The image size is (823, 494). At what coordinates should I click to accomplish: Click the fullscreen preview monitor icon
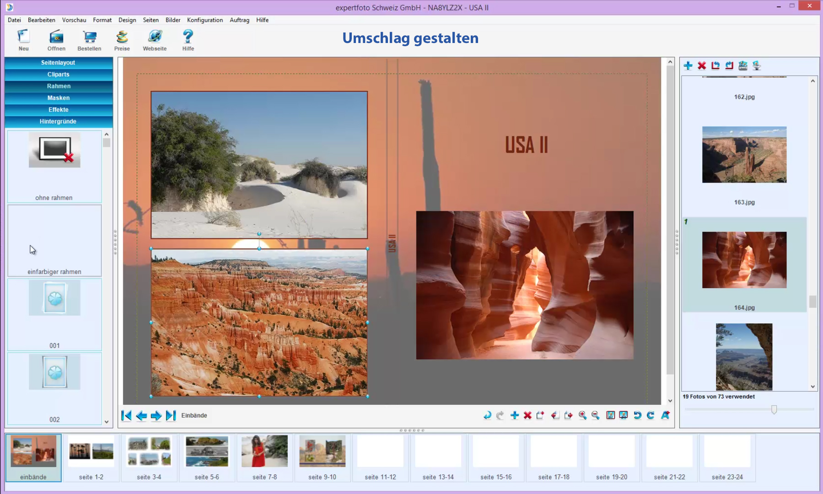623,415
